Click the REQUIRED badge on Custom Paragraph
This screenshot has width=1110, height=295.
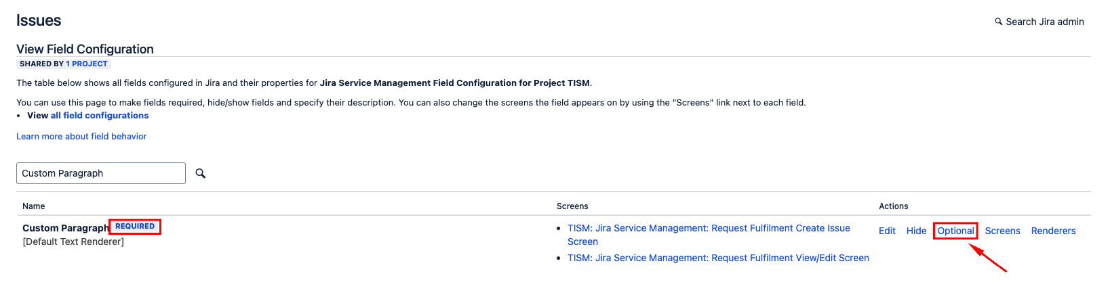[135, 227]
